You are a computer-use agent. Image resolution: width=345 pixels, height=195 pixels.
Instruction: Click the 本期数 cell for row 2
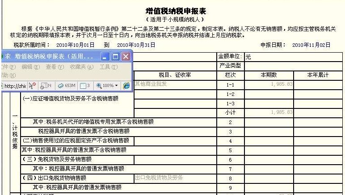tap(269, 122)
